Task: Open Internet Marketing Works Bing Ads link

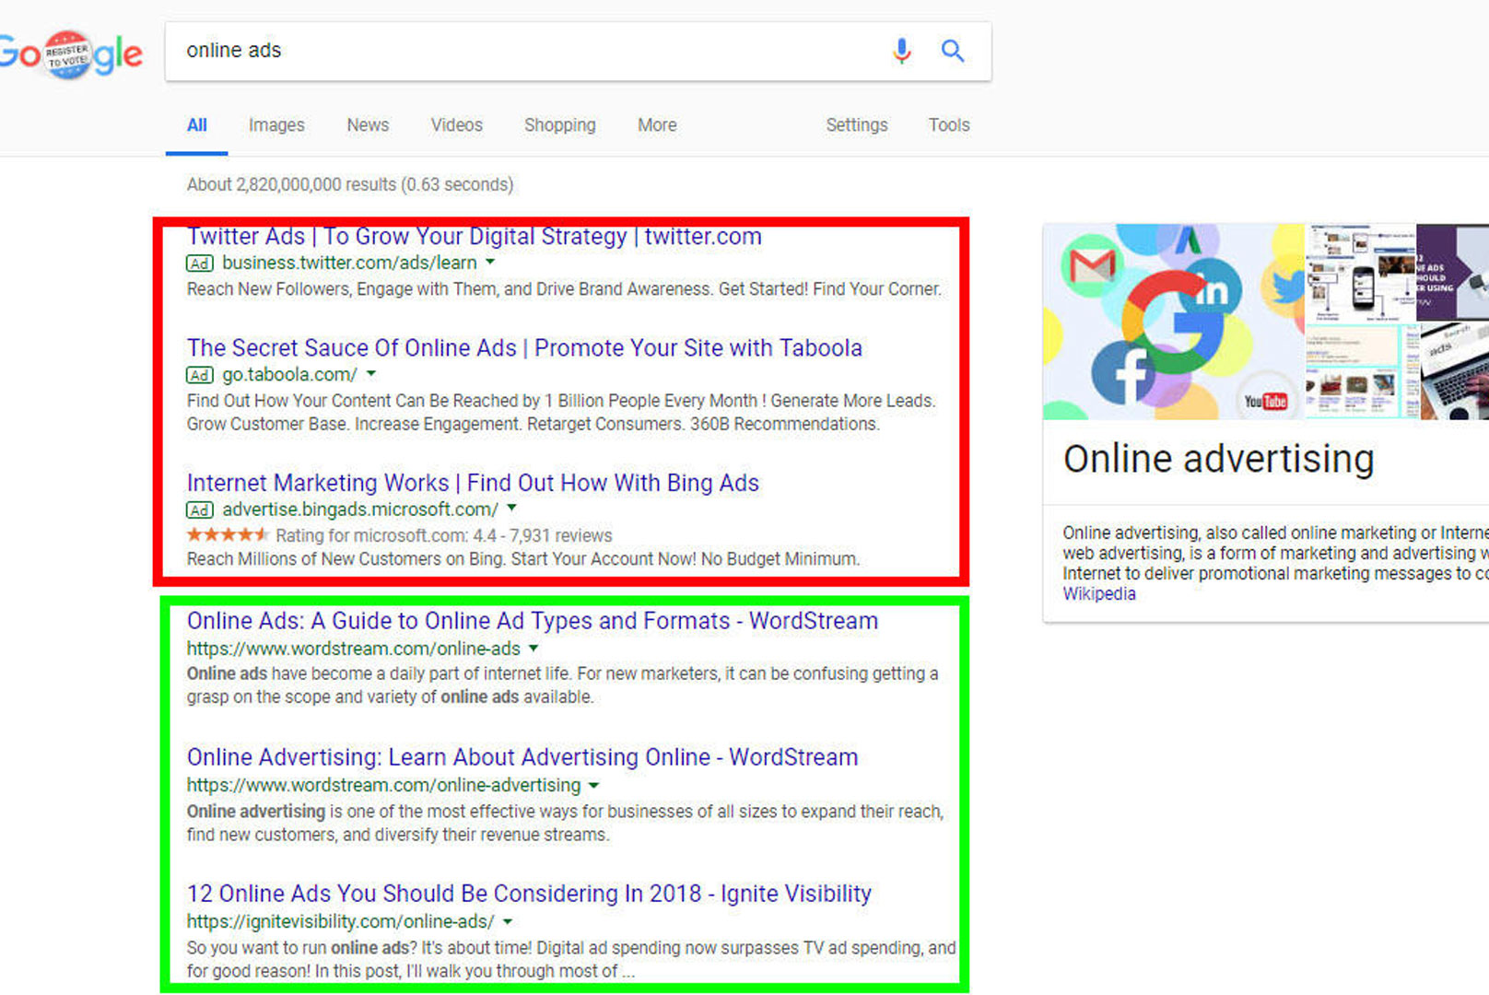Action: coord(473,483)
